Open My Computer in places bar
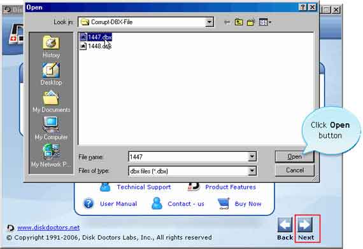The height and width of the screenshot is (249, 363). pos(51,128)
